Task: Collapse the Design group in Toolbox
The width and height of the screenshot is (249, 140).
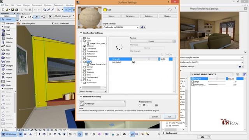Action: (x=3, y=27)
